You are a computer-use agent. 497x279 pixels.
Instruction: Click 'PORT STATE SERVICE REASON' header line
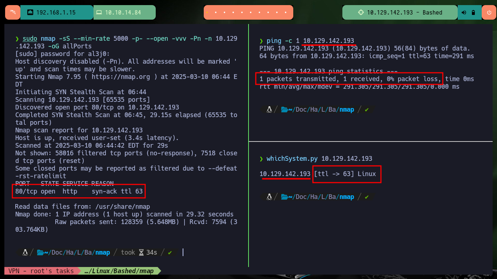coord(64,184)
